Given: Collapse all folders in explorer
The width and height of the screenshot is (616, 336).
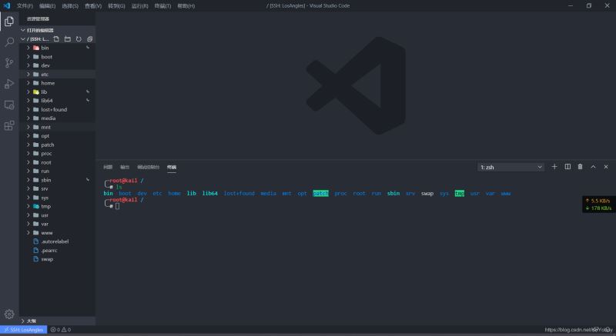Looking at the screenshot, I should point(89,38).
